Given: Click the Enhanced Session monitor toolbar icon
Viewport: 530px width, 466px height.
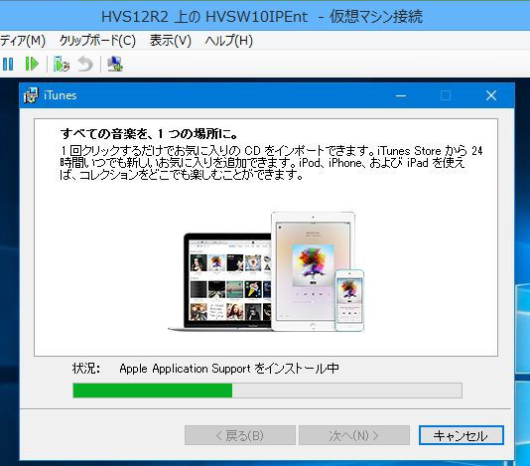Looking at the screenshot, I should point(115,64).
